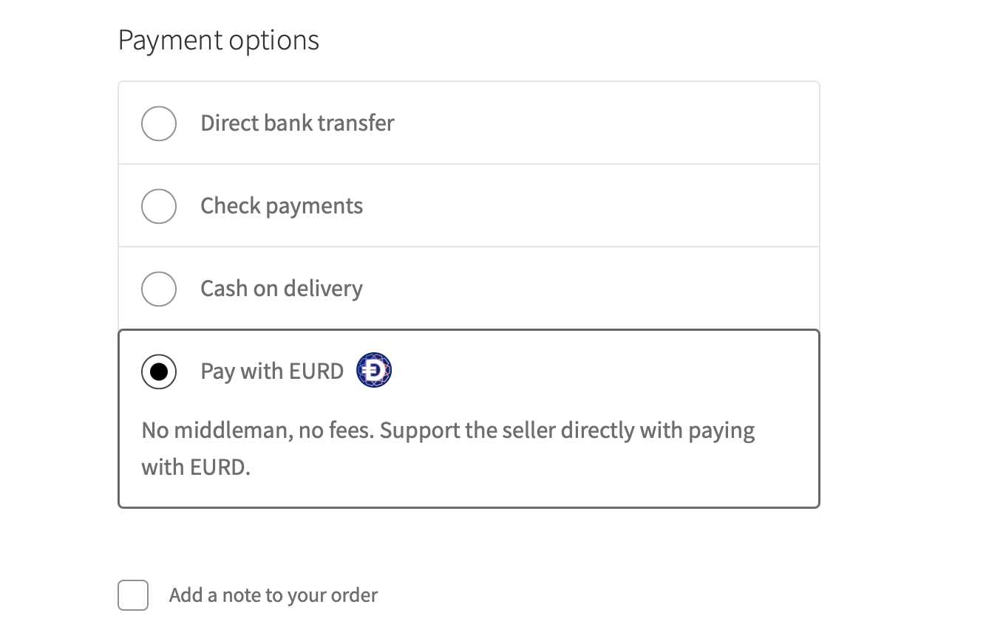Select the Direct bank transfer radio button
This screenshot has width=986, height=641.
(158, 123)
